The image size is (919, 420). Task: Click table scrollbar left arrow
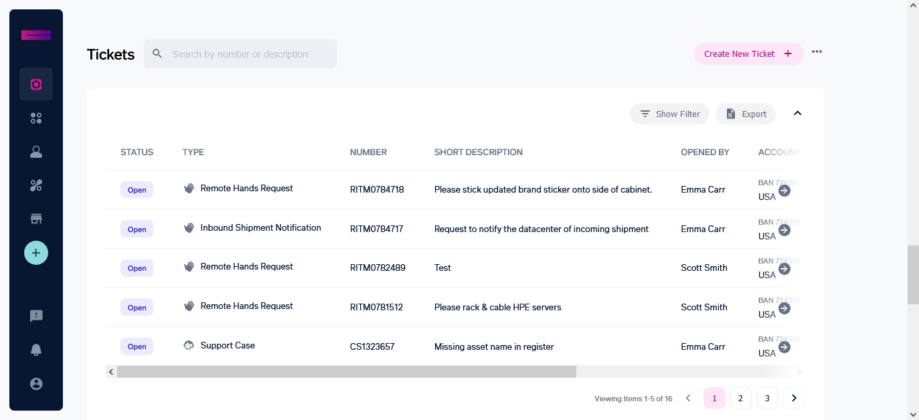pyautogui.click(x=111, y=371)
